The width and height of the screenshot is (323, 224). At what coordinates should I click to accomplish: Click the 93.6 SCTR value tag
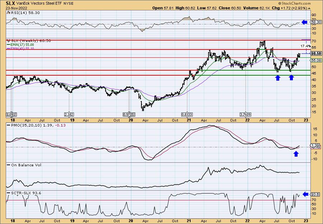[x=315, y=194]
